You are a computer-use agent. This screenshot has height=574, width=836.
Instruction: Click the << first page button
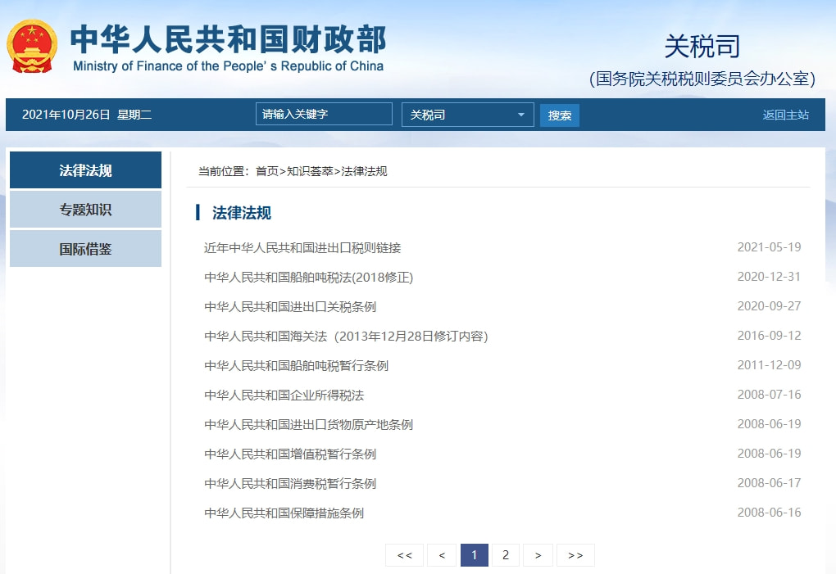pos(404,554)
